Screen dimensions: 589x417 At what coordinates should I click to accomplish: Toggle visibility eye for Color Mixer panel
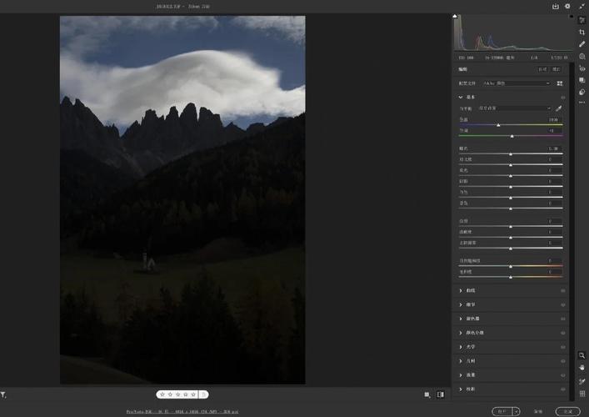click(x=563, y=319)
